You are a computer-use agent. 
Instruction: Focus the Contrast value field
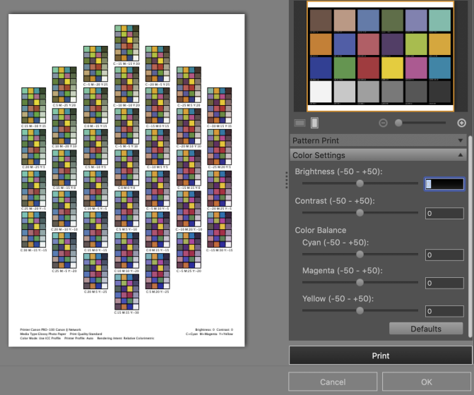[444, 213]
